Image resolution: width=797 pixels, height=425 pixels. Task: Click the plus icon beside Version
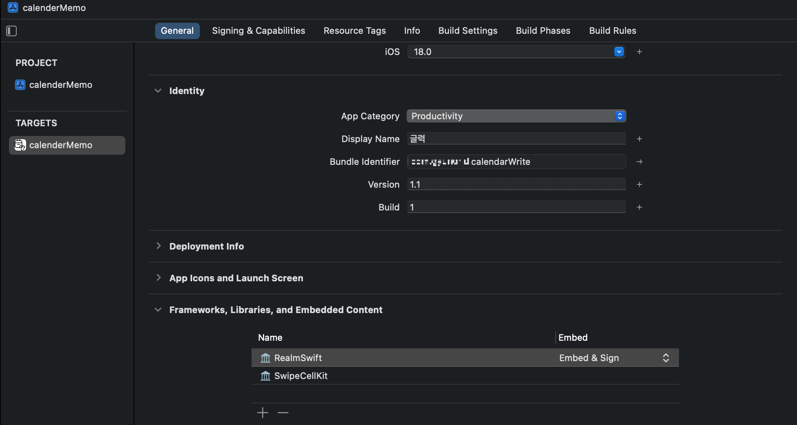[x=639, y=184]
